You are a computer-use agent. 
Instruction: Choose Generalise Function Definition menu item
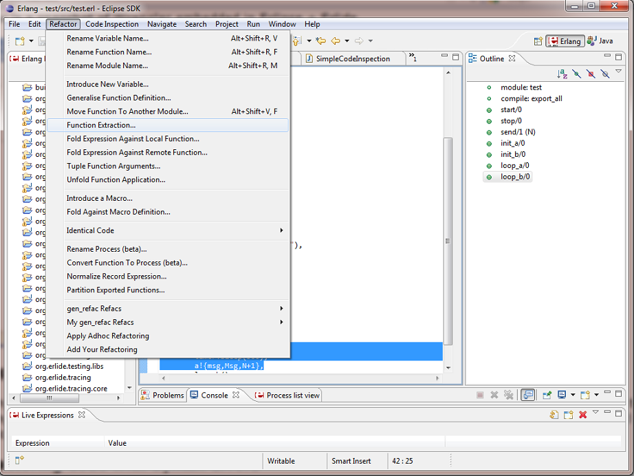click(168, 98)
